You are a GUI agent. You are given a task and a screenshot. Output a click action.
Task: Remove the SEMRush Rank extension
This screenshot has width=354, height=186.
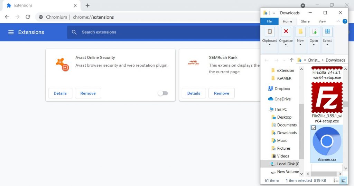[x=222, y=93]
